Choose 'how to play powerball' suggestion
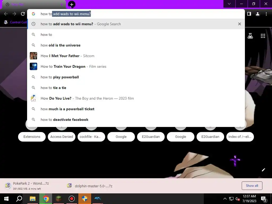 click(136, 77)
